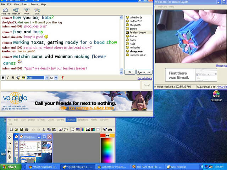Toggle Underline formatting in chat
Viewport: 227px width, 170px height.
13,78
